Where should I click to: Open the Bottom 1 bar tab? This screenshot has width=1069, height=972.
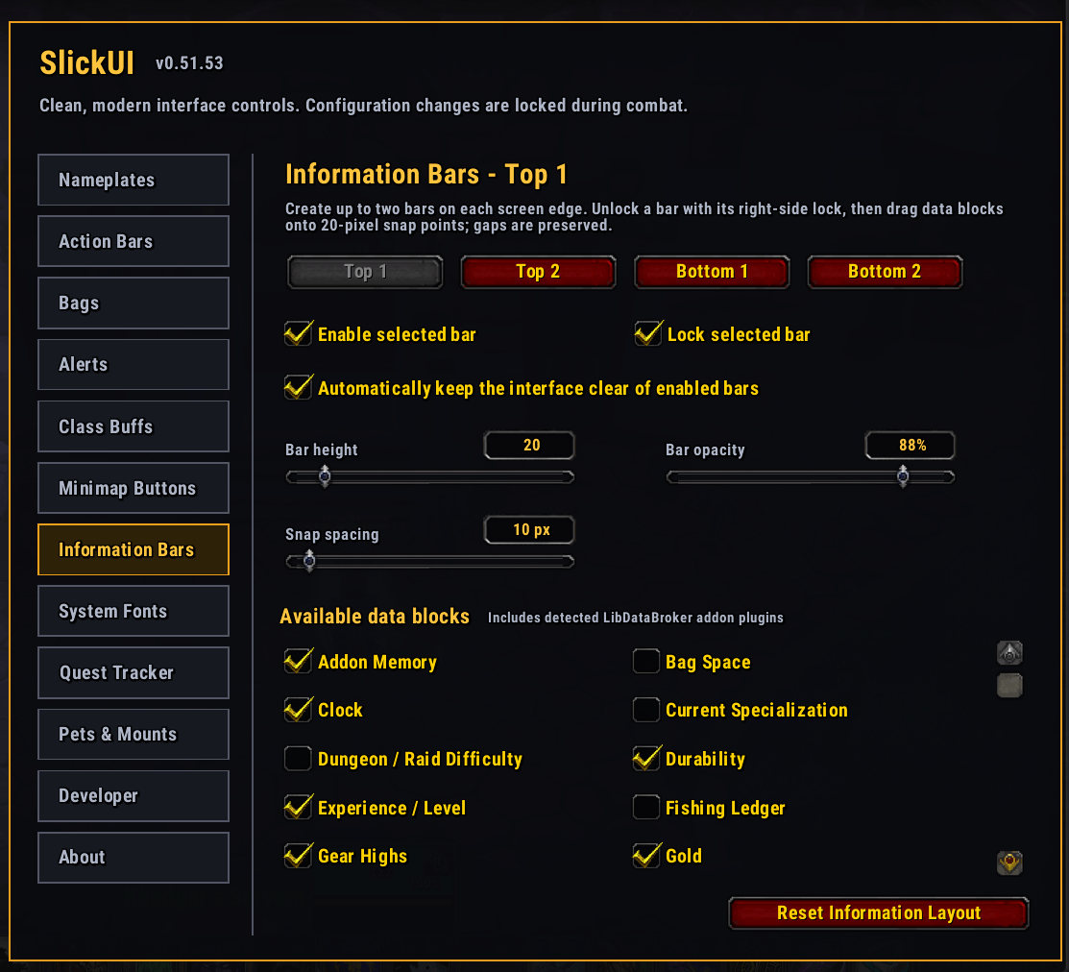[712, 272]
